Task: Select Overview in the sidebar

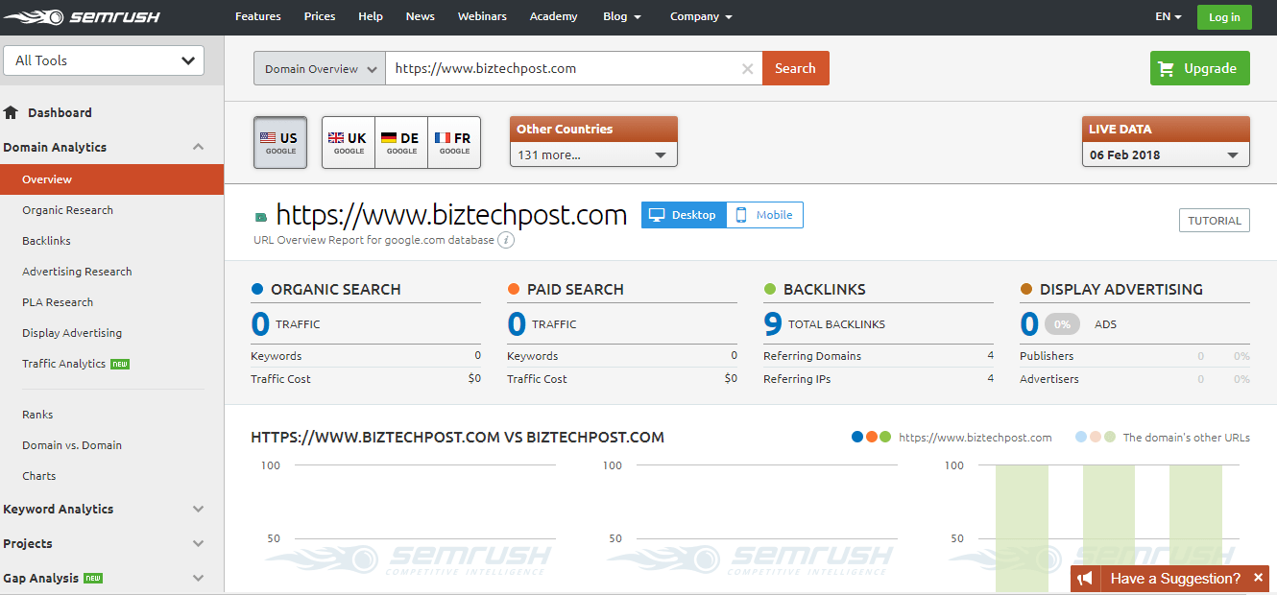Action: [111, 179]
